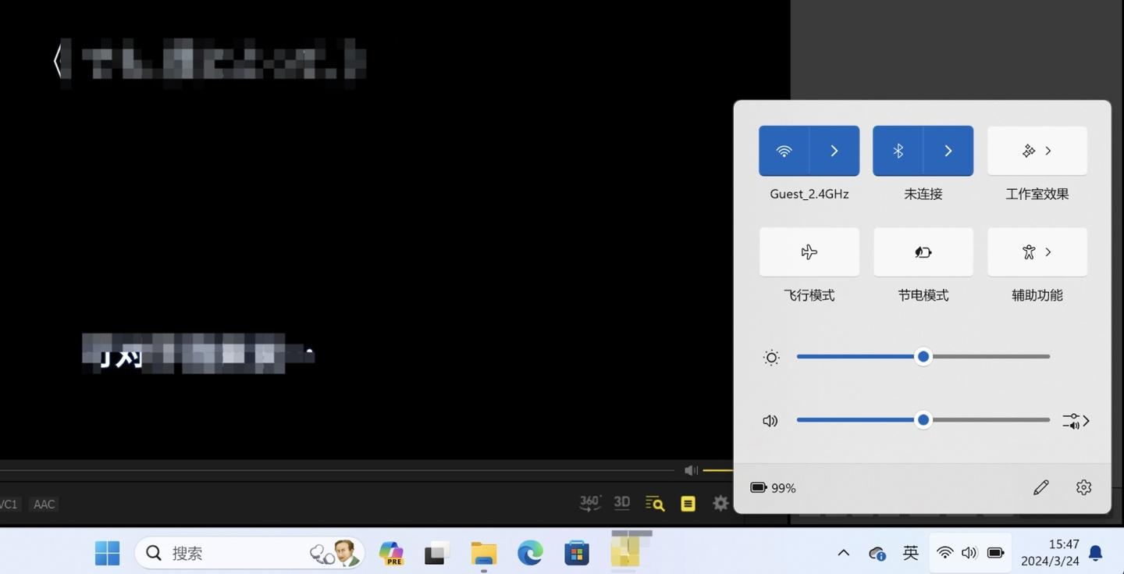Open the media player settings gear
This screenshot has height=574, width=1124.
[720, 504]
